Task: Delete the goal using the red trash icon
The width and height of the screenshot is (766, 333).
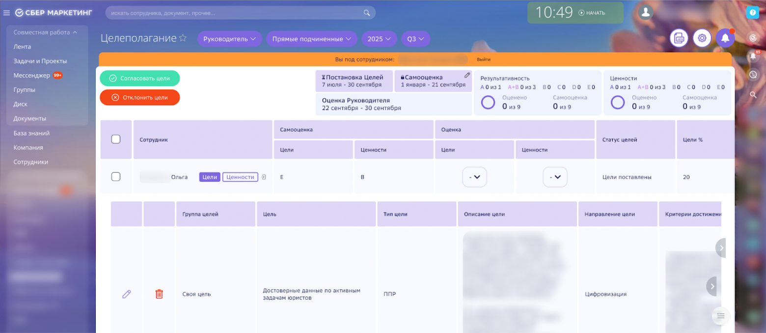Action: [x=159, y=294]
